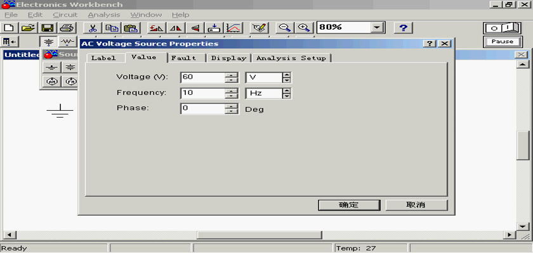Viewport: 533px width, 253px height.
Task: Click the horizontal scrollbar thumb
Action: coord(260,235)
